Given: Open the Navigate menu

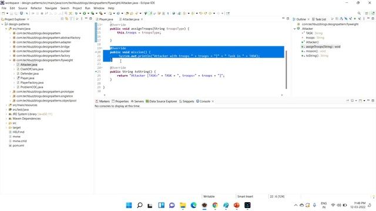Looking at the screenshot, I should pos(51,8).
